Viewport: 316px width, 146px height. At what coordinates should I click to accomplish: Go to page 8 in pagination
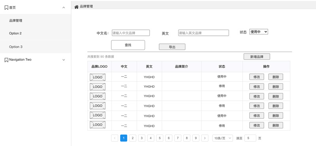click(187, 138)
